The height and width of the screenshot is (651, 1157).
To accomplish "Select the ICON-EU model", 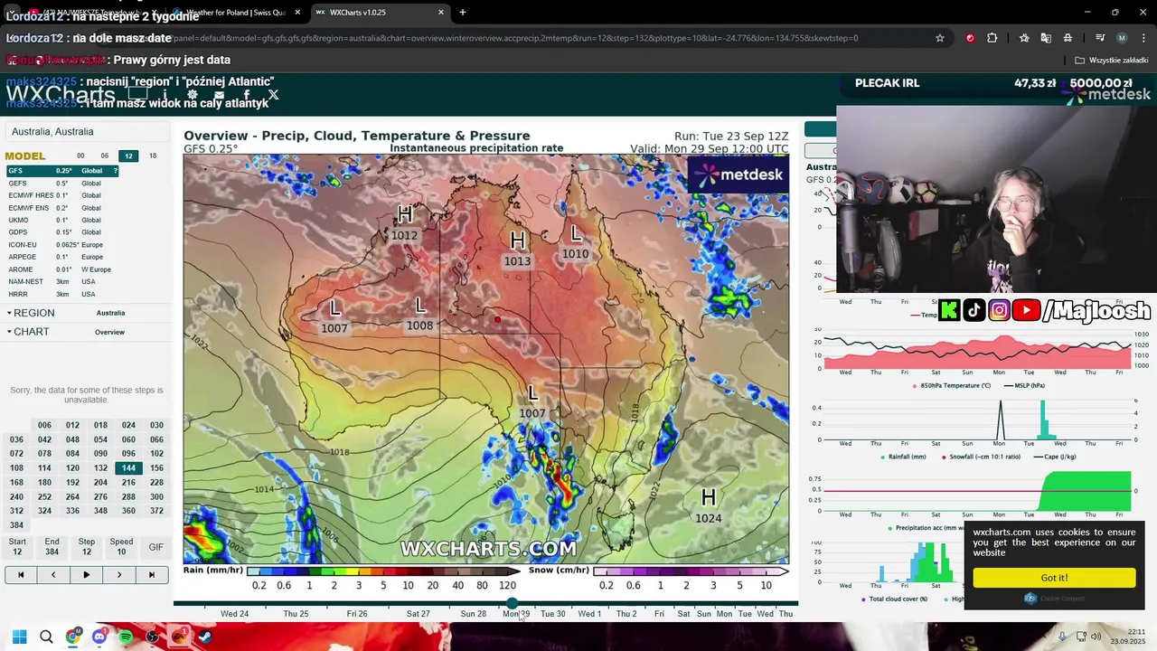I will click(63, 245).
